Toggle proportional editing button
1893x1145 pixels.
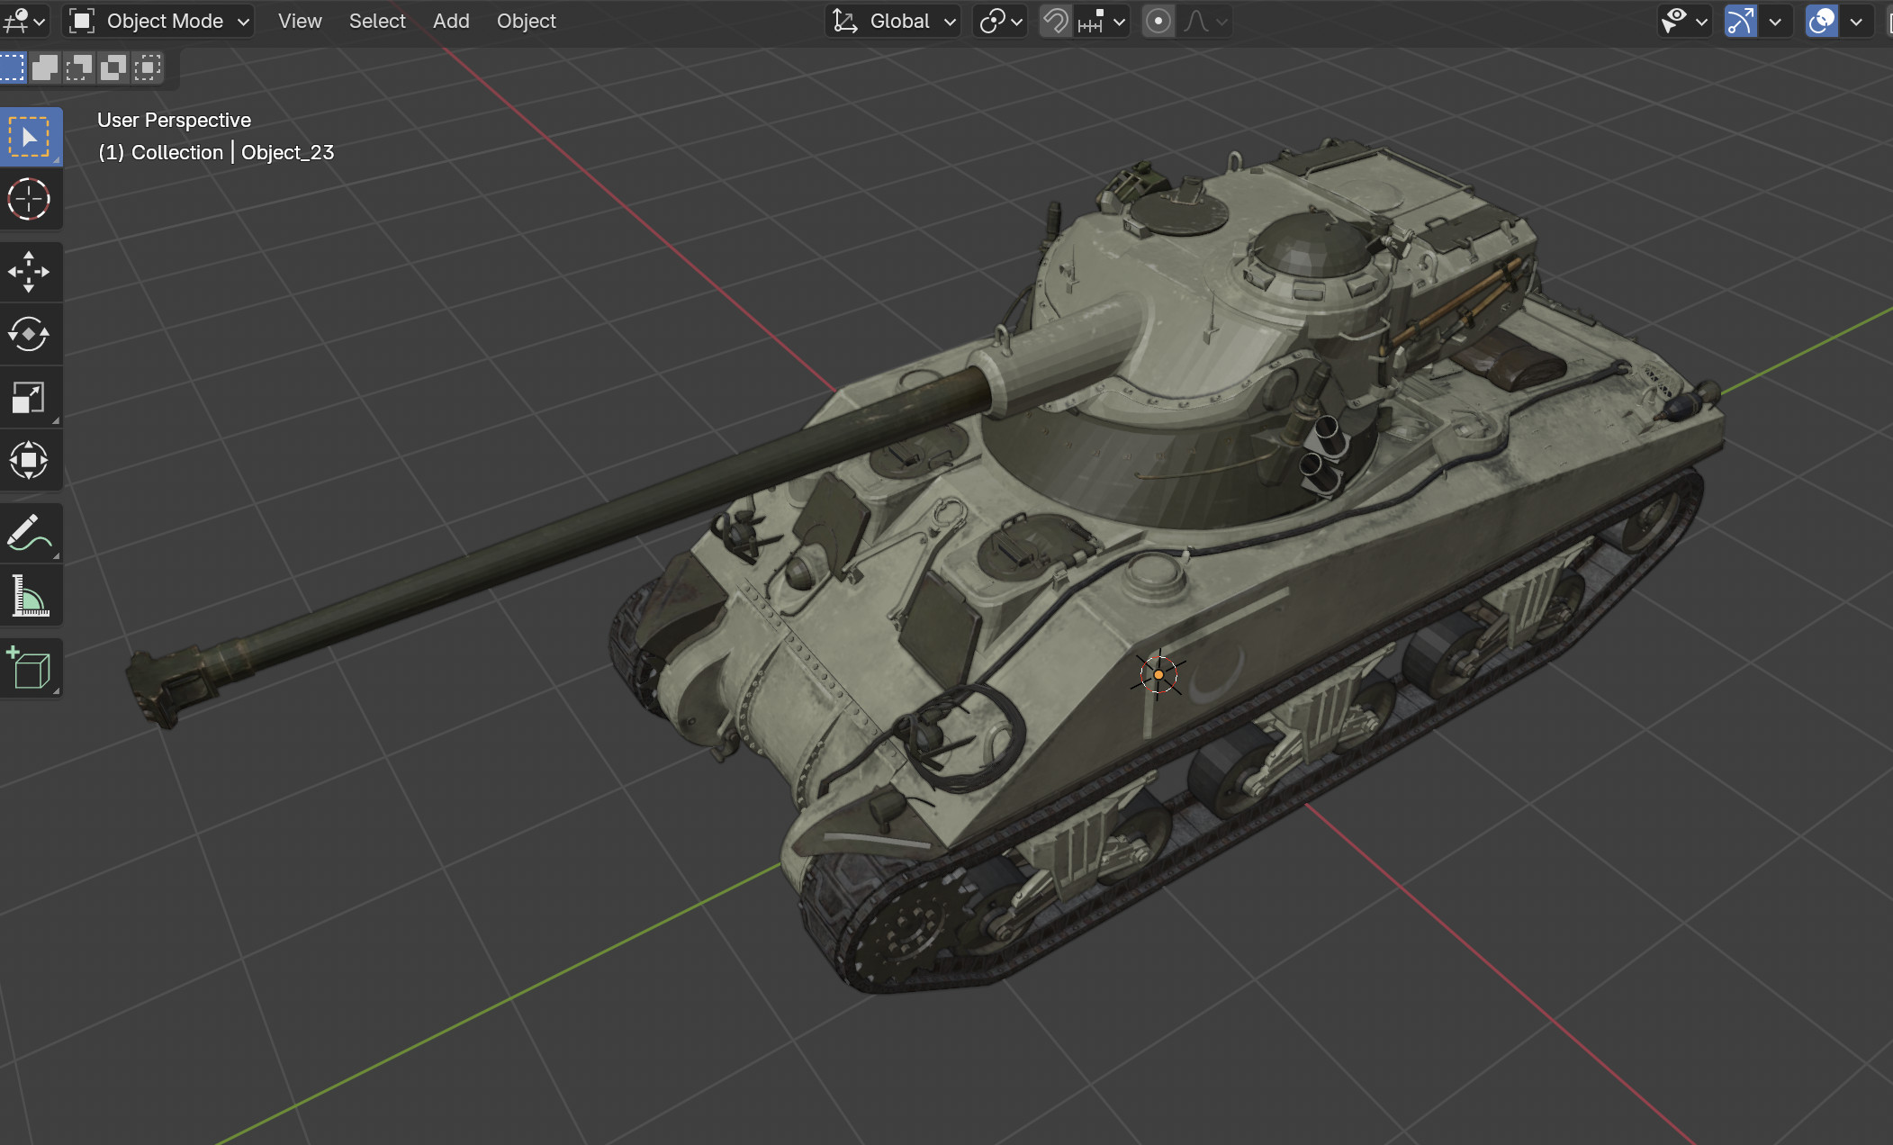pos(1158,21)
